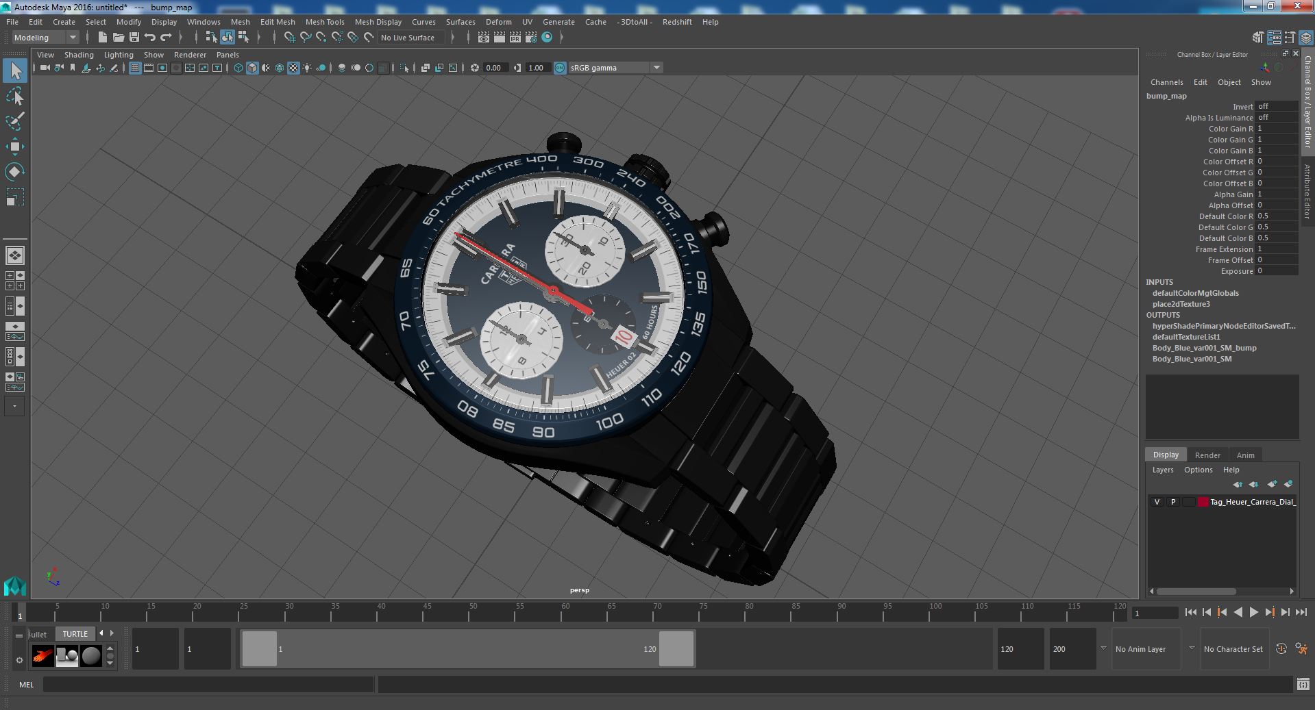Open the shelf options gear menu
The width and height of the screenshot is (1315, 710).
click(x=19, y=660)
